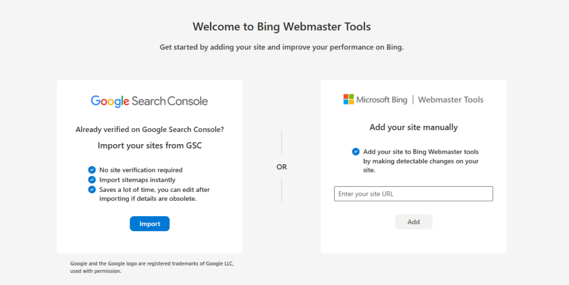Viewport: 569px width, 285px height.
Task: Click the 'Add your site manually' heading
Action: click(413, 127)
